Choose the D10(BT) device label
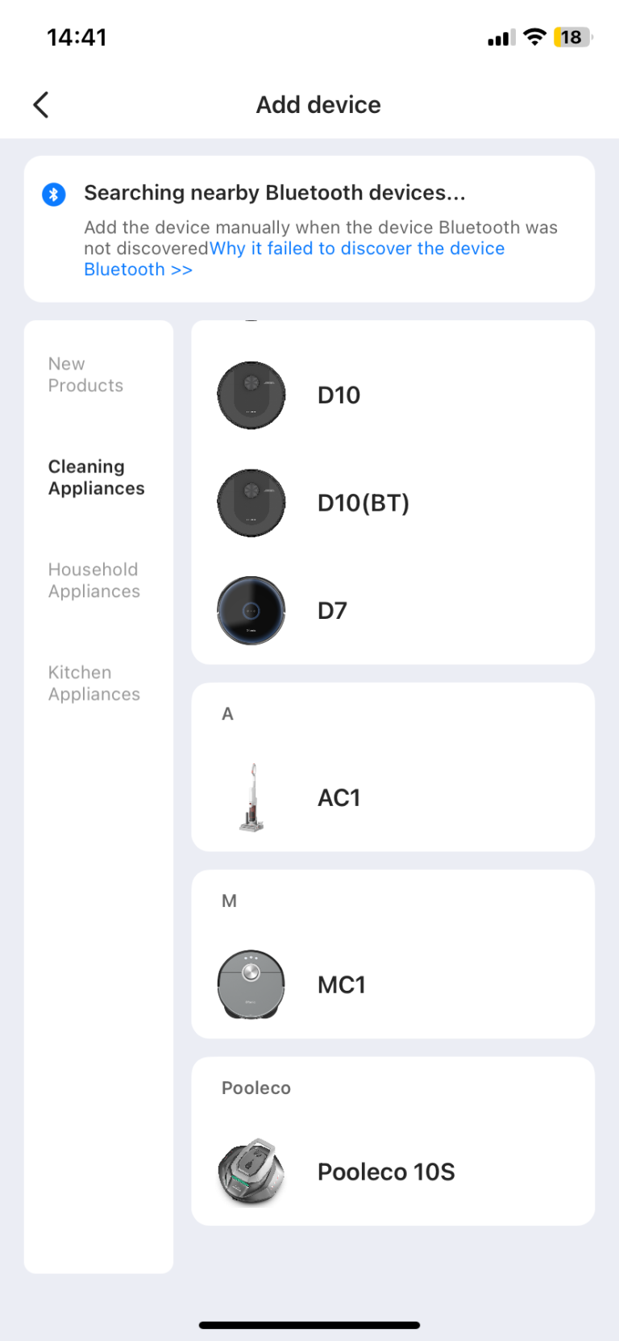This screenshot has width=619, height=1341. tap(364, 503)
